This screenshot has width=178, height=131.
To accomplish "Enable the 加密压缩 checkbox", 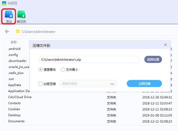I will pos(41,84).
